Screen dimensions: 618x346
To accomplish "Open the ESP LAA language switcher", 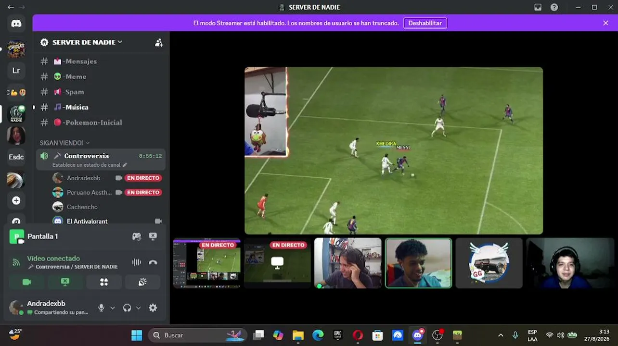I will tap(532, 335).
